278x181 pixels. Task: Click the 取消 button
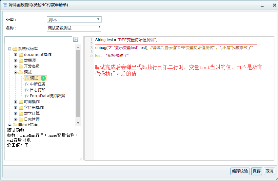269,171
